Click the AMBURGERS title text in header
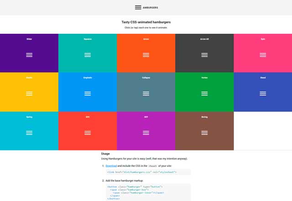The height and width of the screenshot is (201, 292). coord(151,8)
